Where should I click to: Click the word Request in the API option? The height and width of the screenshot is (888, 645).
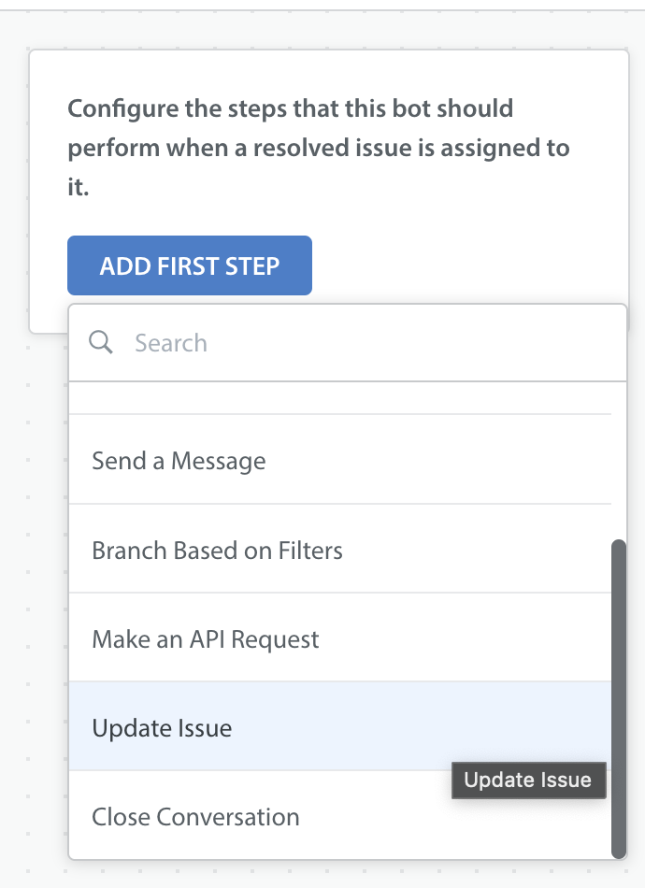point(275,640)
